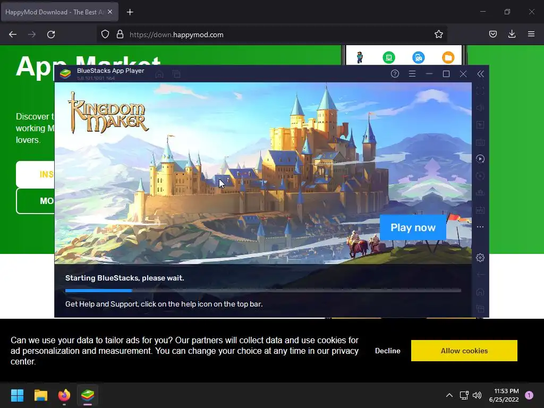Open BlueStacks help icon on top bar
This screenshot has height=408, width=544.
pos(395,73)
